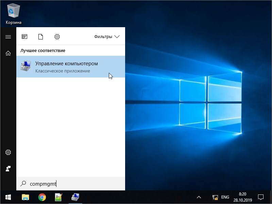This screenshot has width=272, height=204.
Task: Click the Лучшее соответствие heading
Action: (x=43, y=50)
